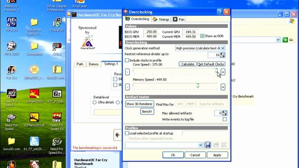Toggle the Show as DDR checkbox
This screenshot has width=299, height=168.
[202, 36]
